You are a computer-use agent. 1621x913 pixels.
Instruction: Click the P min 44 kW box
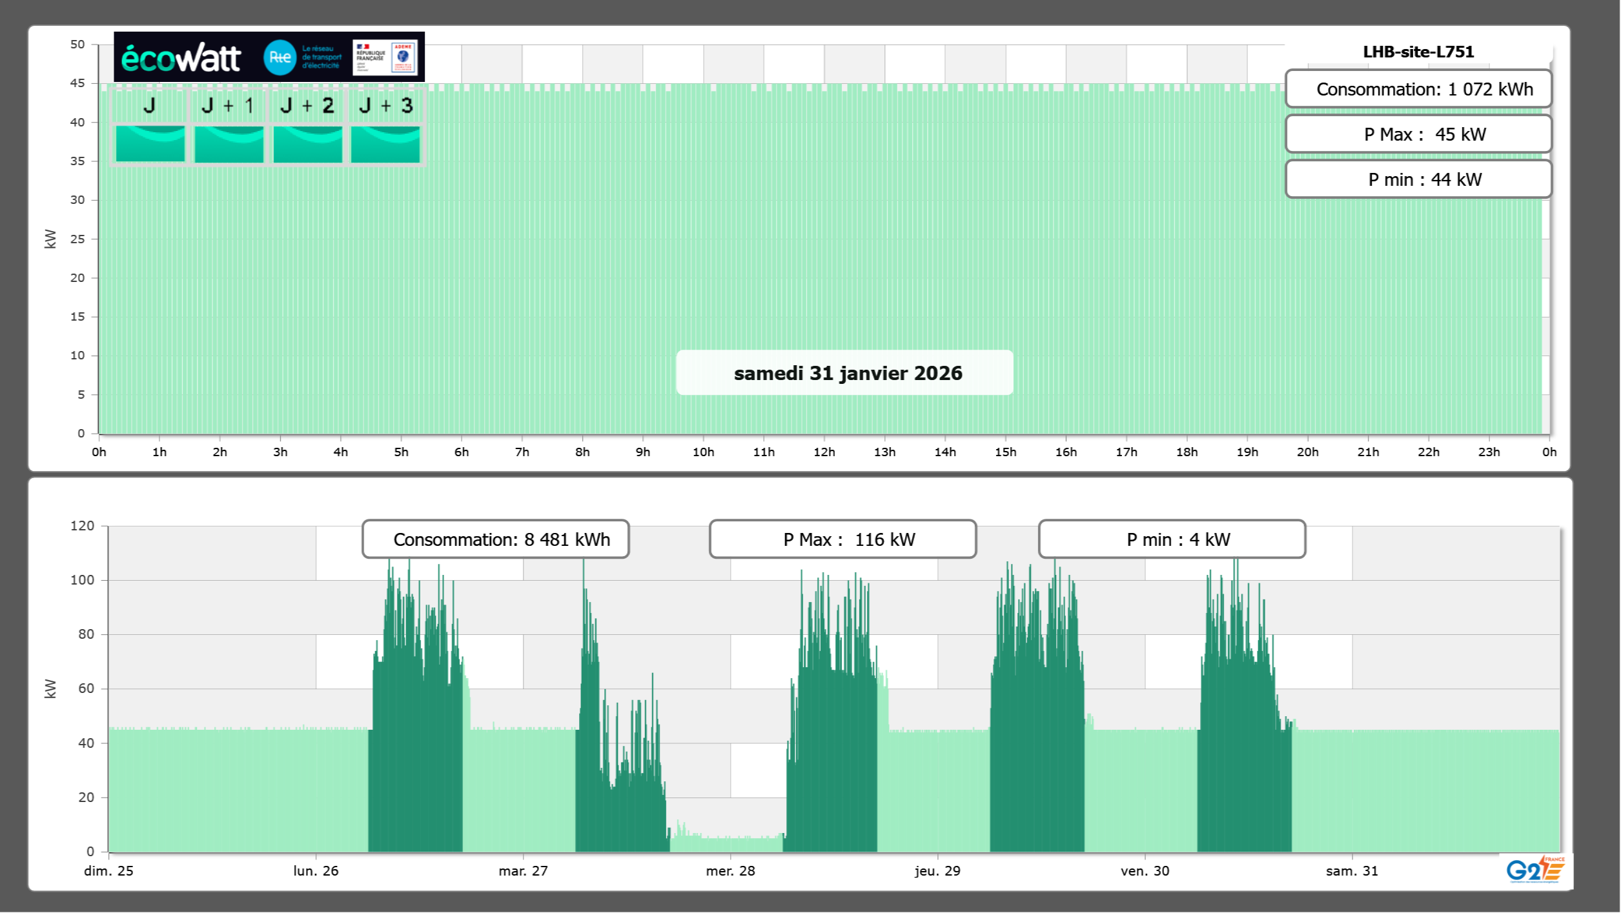pos(1418,179)
